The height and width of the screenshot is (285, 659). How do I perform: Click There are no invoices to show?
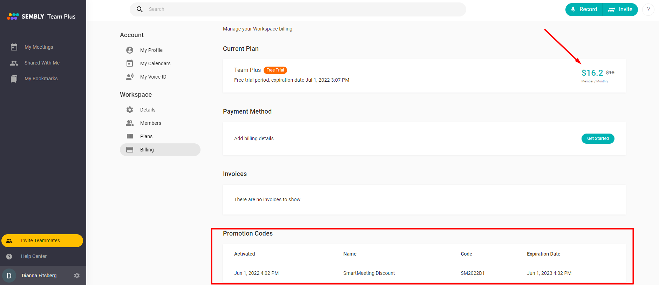point(267,199)
